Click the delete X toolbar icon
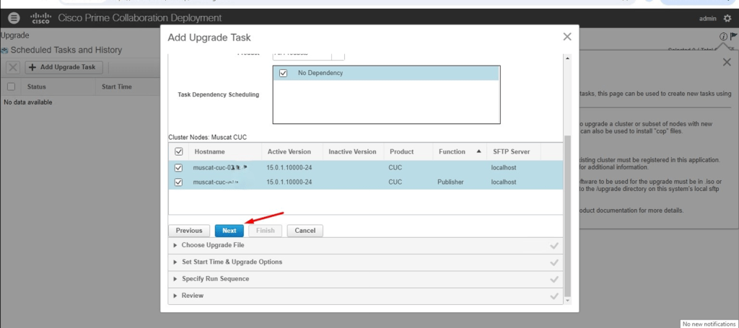The image size is (739, 328). pos(13,67)
